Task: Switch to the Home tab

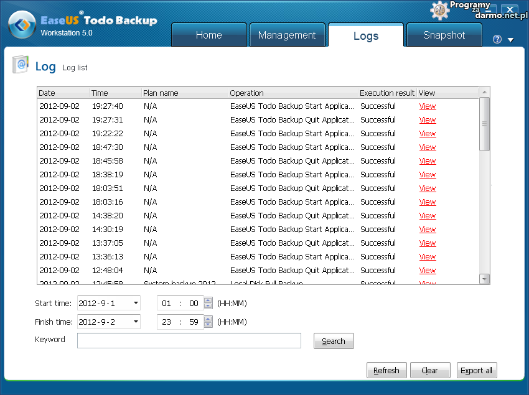Action: coord(208,35)
